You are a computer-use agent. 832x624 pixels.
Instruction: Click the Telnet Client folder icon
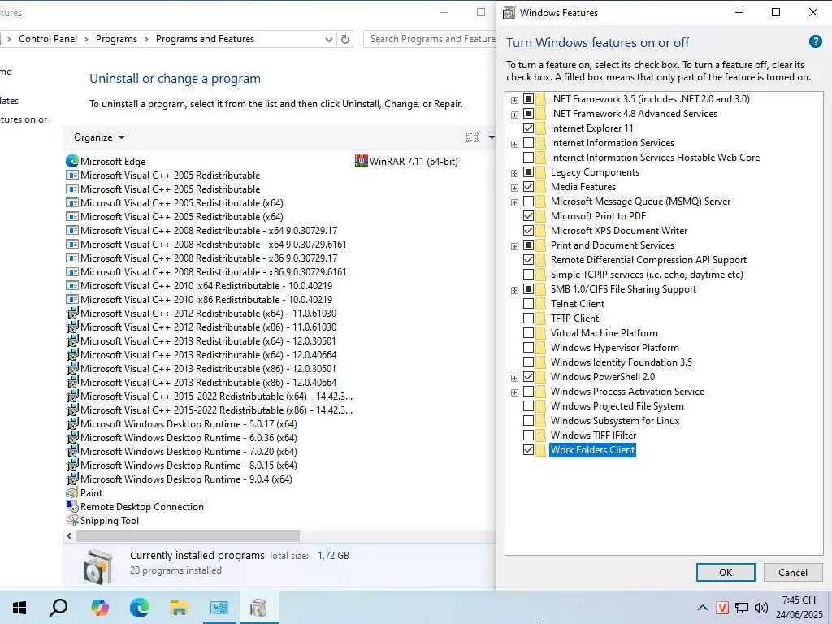pyautogui.click(x=540, y=304)
